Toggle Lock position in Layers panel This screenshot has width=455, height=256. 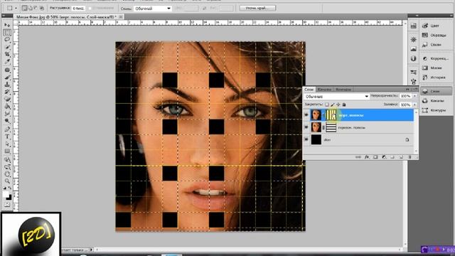[x=338, y=105]
